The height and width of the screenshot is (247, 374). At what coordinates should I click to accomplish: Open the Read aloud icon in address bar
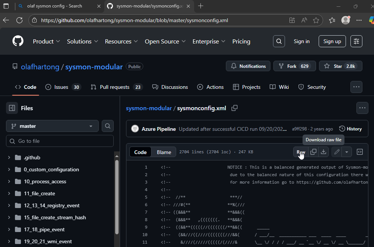304,20
